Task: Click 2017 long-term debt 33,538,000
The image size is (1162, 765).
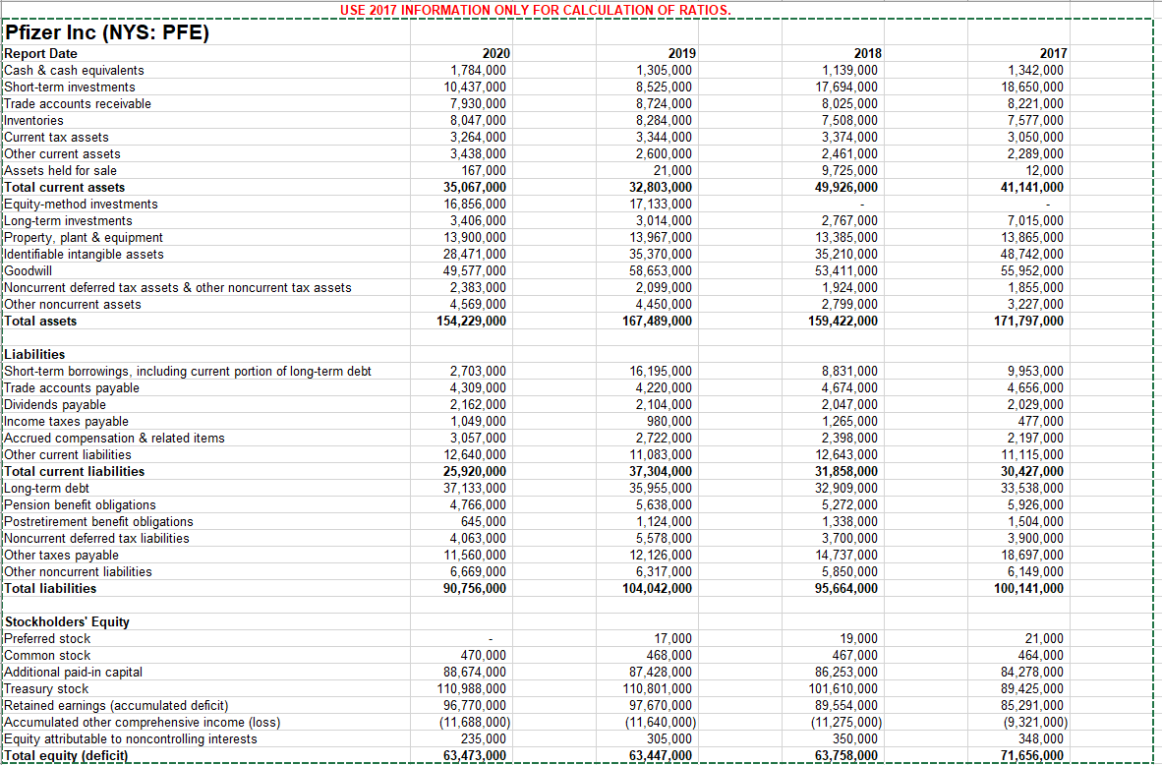Action: click(x=1032, y=489)
